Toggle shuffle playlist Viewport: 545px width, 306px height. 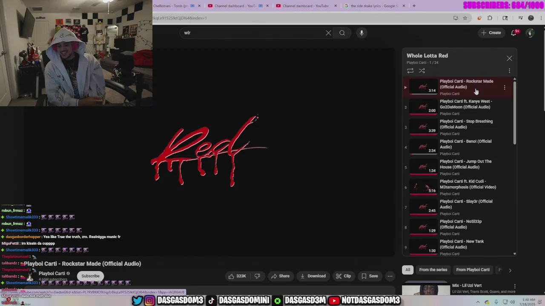pos(422,71)
